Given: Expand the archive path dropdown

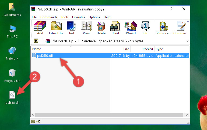Looking at the screenshot, I should 187,41.
